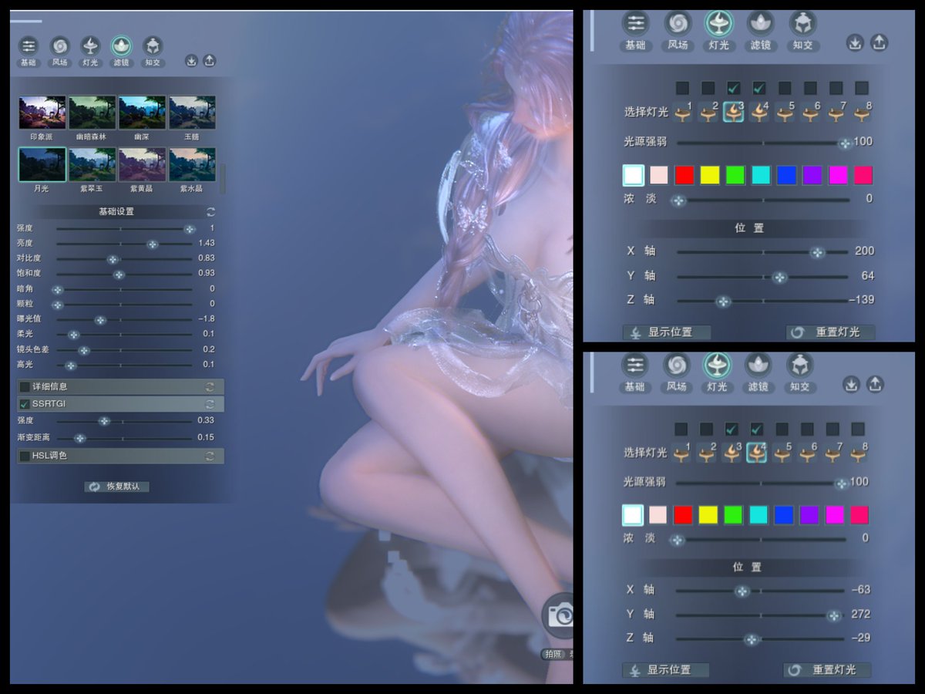Select light lamp 1 in the upper-right panel
Image resolution: width=925 pixels, height=694 pixels.
[x=683, y=113]
